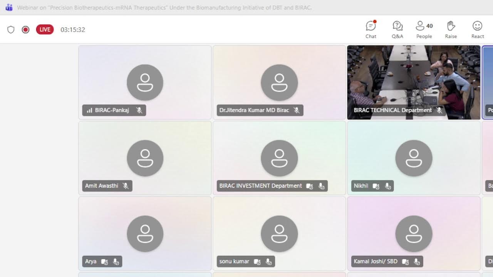The width and height of the screenshot is (493, 277).
Task: Click camera-disabled icon on BIRAC INVESTMENT Department
Action: click(310, 186)
